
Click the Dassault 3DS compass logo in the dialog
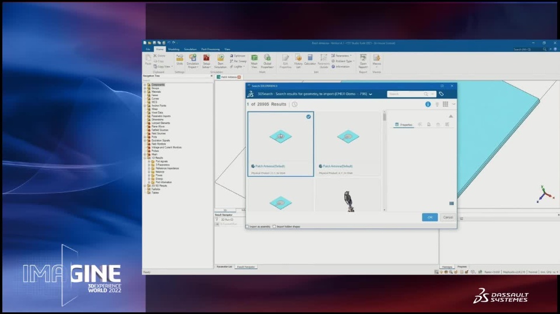251,94
